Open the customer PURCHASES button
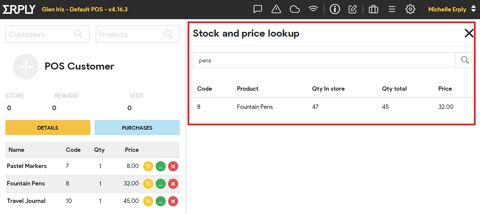 (137, 128)
